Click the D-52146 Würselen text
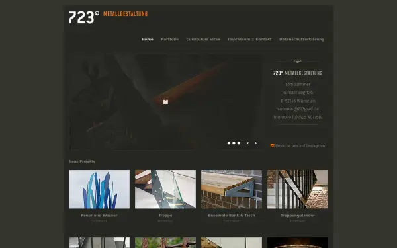The width and height of the screenshot is (397, 248). click(298, 101)
